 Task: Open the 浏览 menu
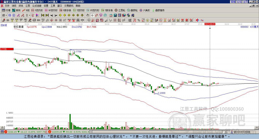click(x=14, y=6)
